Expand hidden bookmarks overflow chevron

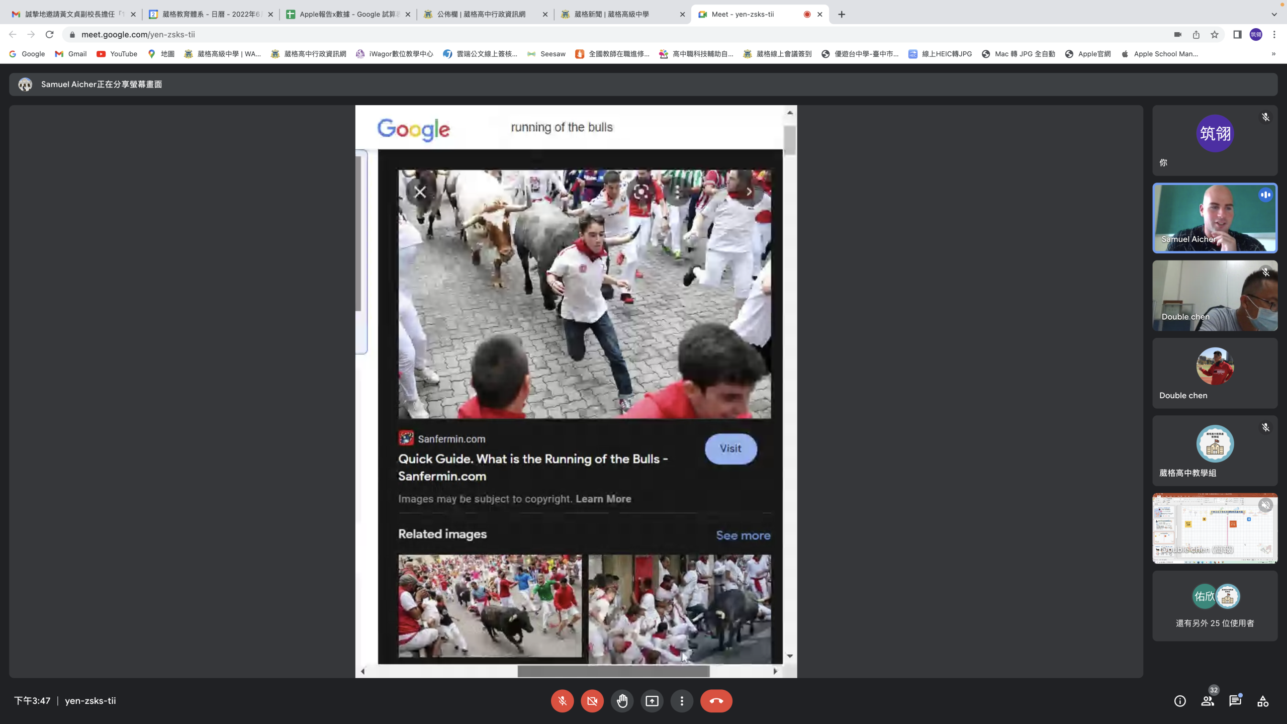coord(1273,54)
